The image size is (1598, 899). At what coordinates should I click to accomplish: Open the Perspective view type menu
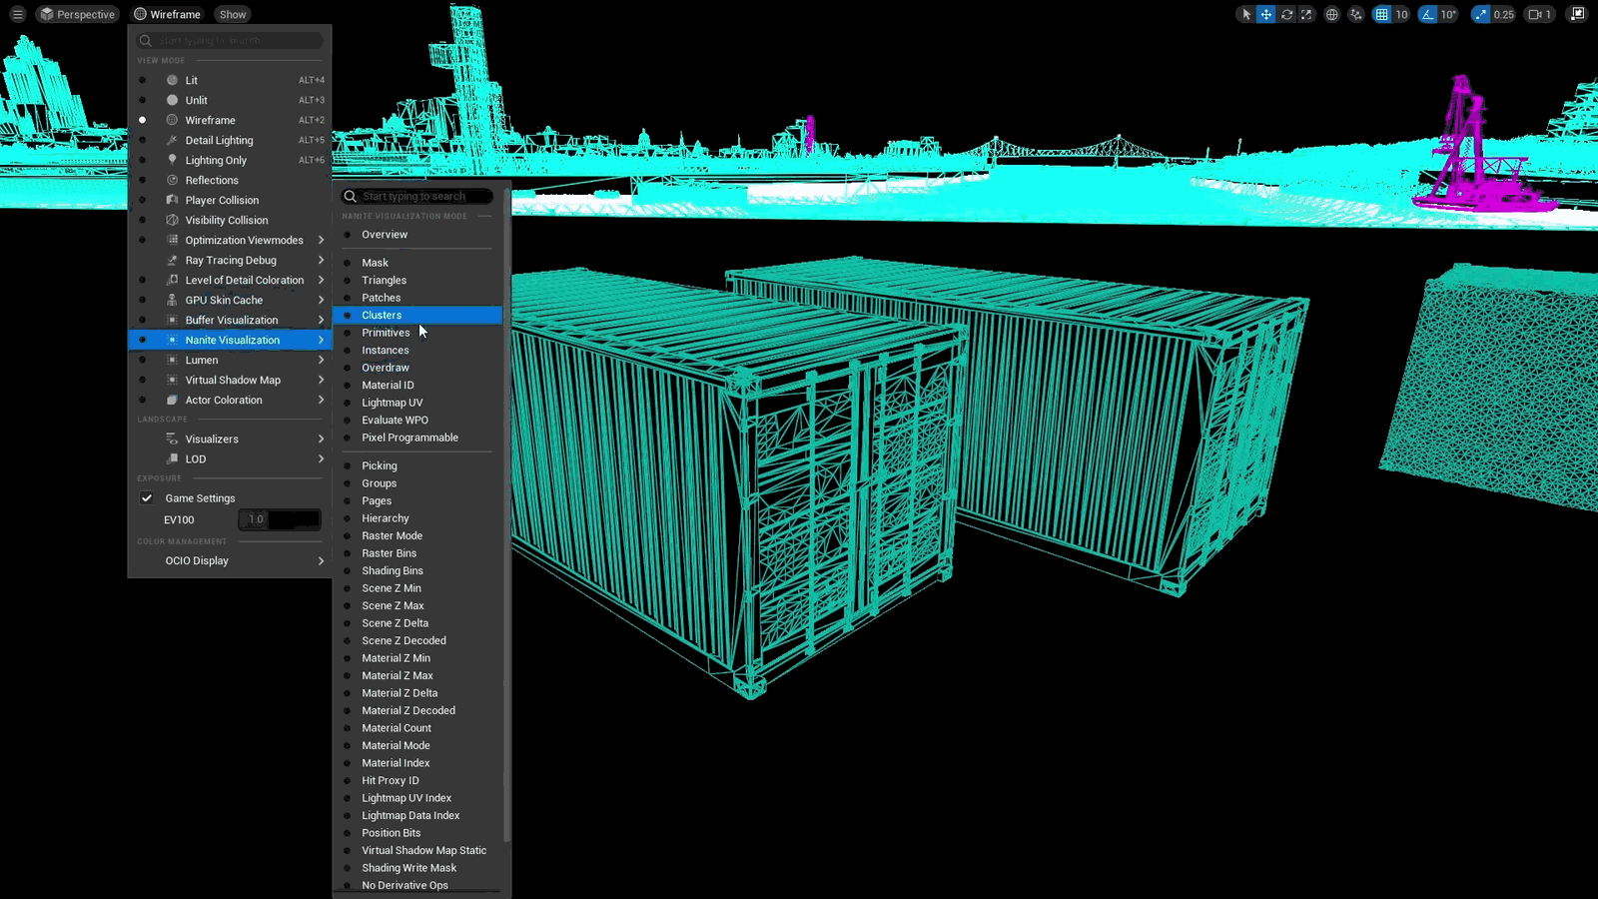pyautogui.click(x=77, y=14)
